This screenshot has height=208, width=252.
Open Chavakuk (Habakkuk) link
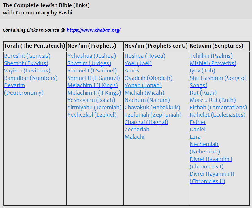(152, 108)
